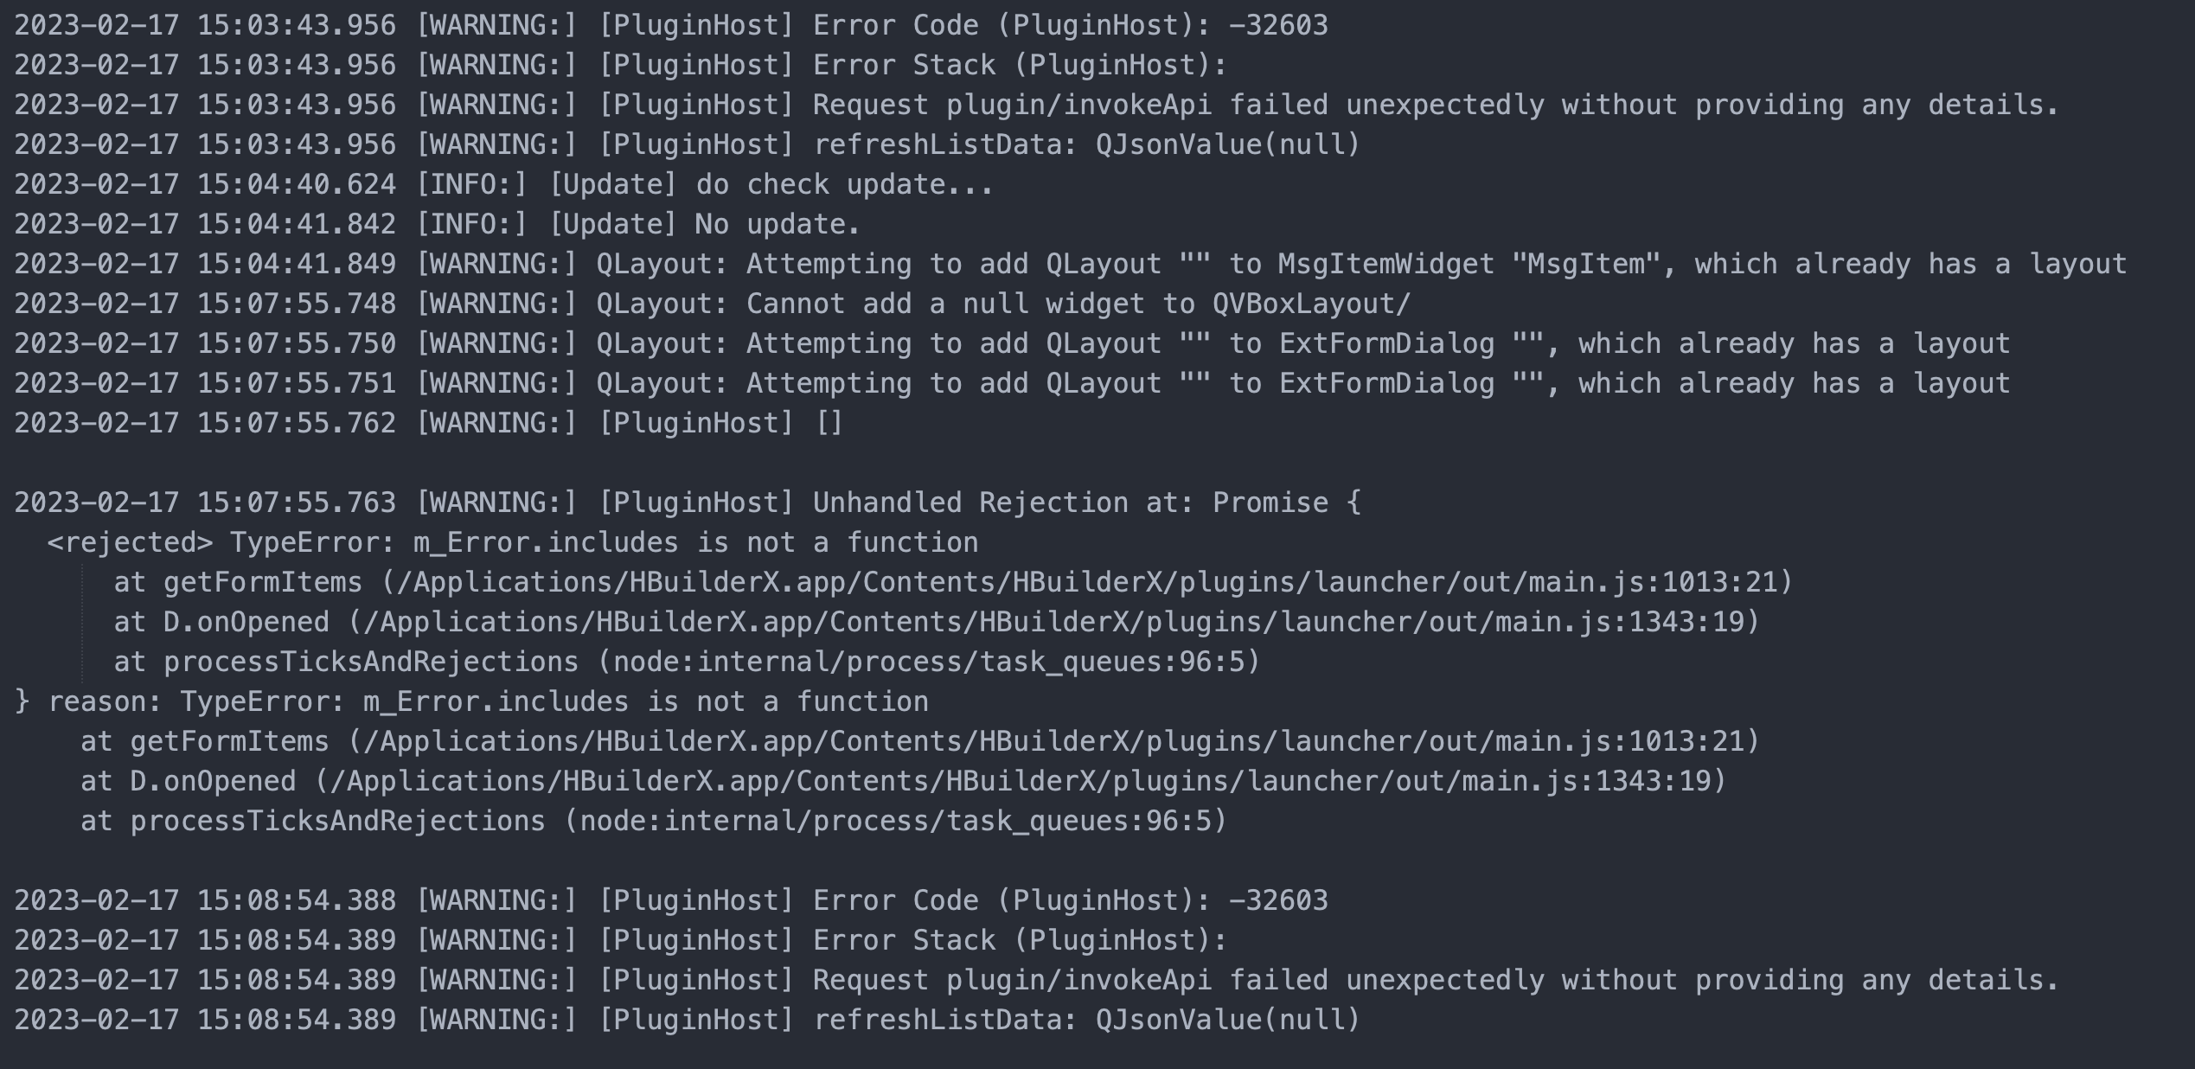The image size is (2195, 1069).
Task: Click the 15:08:54.388 Error Code -32603 line
Action: [x=670, y=900]
